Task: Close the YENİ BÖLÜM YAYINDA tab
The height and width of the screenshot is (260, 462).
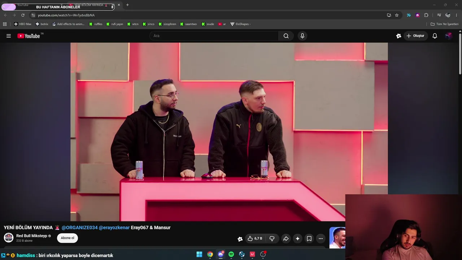Action: (119, 5)
